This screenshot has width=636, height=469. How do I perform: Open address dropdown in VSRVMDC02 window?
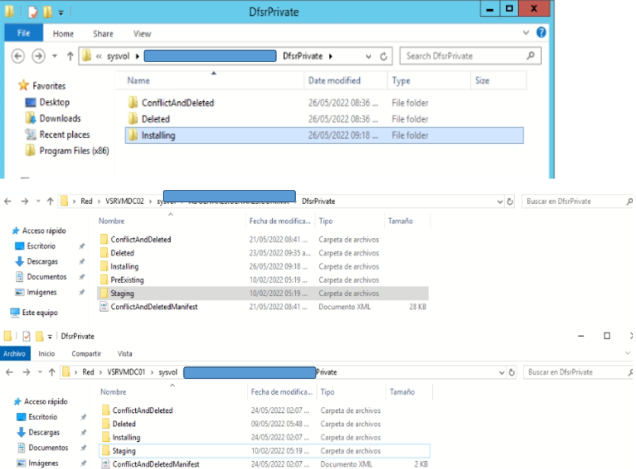500,202
